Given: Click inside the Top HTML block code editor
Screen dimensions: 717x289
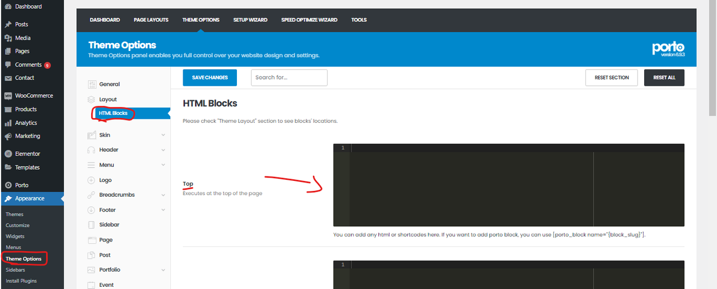Looking at the screenshot, I should point(509,185).
